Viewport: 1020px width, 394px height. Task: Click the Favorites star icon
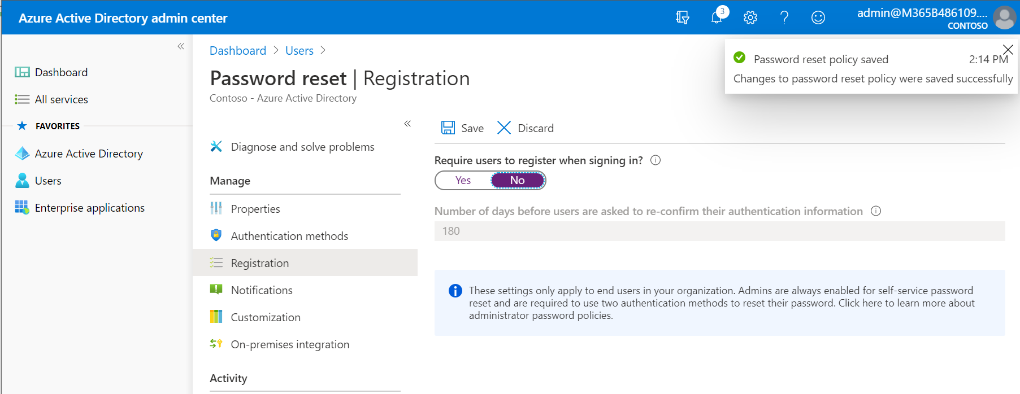pos(22,125)
